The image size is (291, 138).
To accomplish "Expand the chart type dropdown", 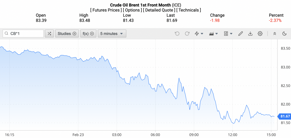I will pos(213,33).
